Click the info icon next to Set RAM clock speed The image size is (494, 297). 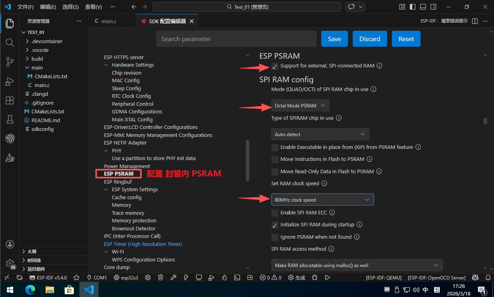coord(324,183)
